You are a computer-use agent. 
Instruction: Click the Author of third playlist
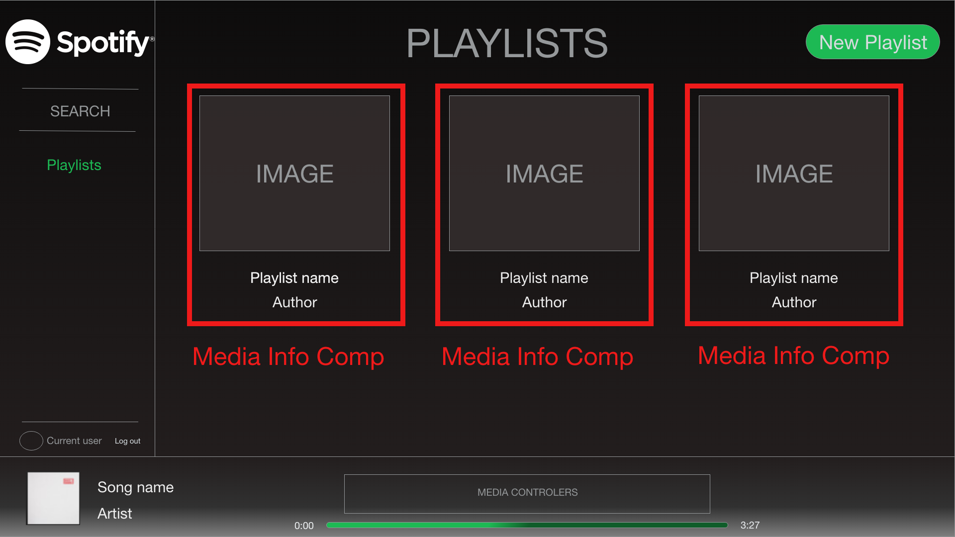794,302
